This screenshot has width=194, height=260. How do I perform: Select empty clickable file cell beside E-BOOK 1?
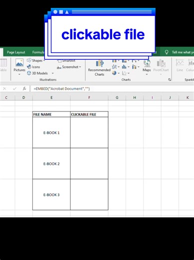pyautogui.click(x=89, y=132)
